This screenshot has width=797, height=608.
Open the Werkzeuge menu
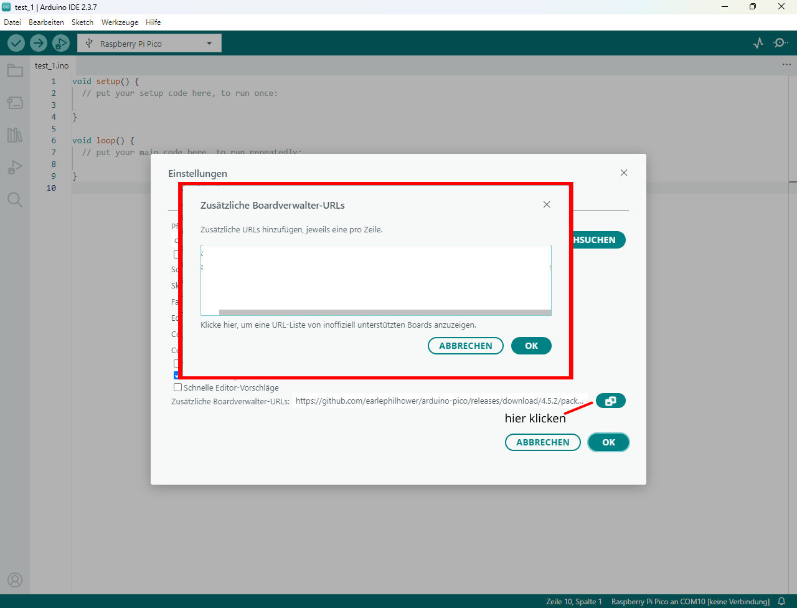tap(120, 22)
